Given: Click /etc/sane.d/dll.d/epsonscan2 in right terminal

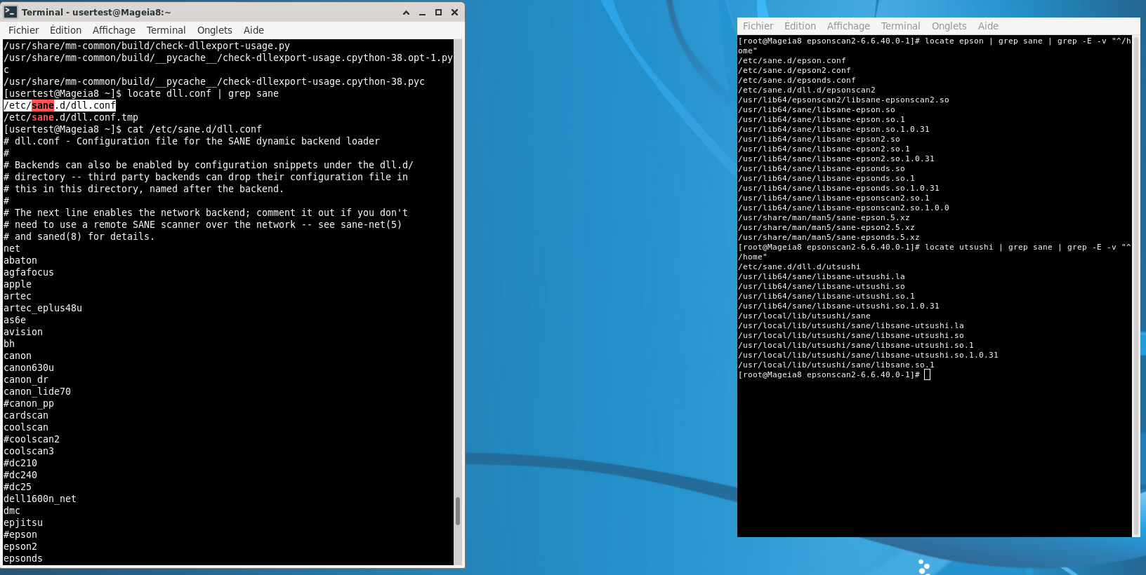Looking at the screenshot, I should (x=807, y=90).
